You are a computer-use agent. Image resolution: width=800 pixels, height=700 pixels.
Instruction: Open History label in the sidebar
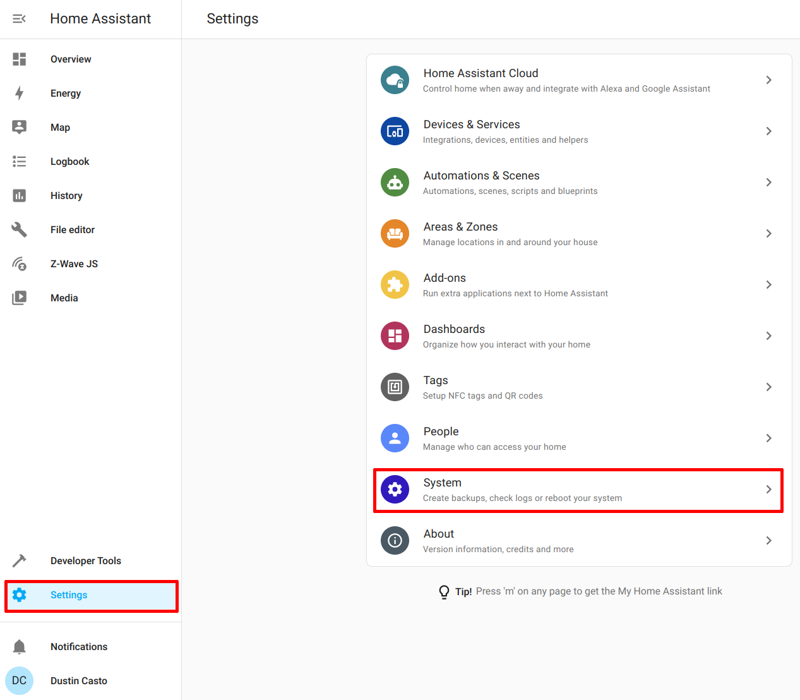(66, 196)
